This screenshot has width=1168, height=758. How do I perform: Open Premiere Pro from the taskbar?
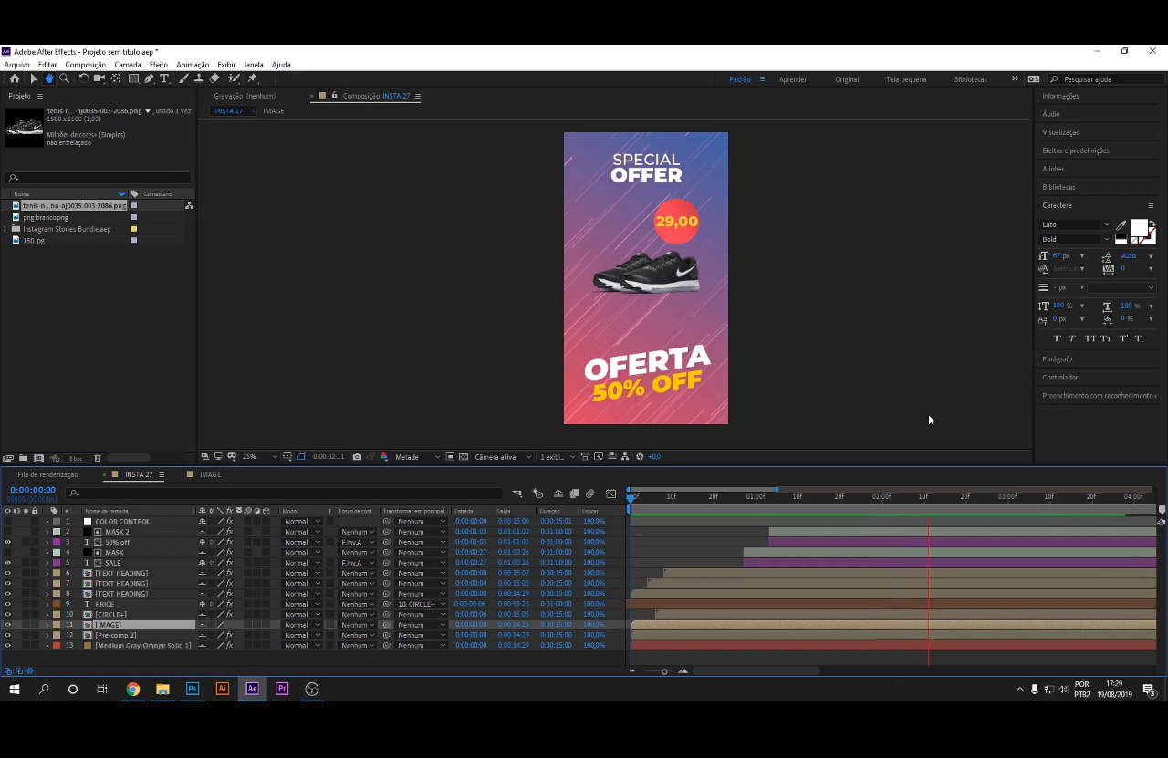282,689
